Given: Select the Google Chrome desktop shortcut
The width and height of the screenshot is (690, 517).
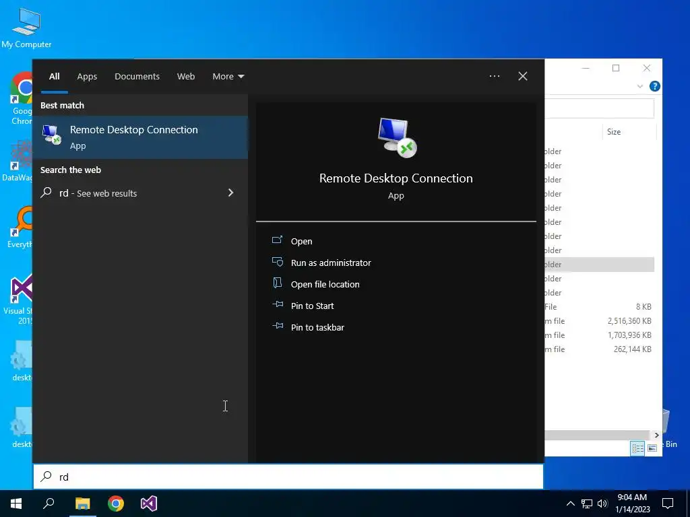Looking at the screenshot, I should pyautogui.click(x=21, y=99).
